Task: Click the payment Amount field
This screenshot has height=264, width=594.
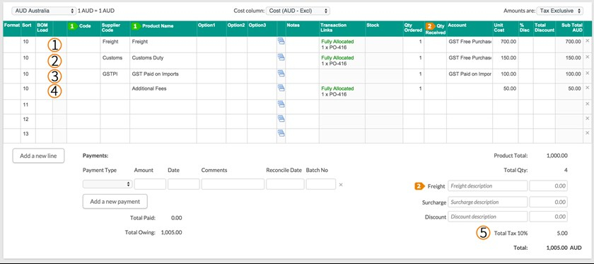Action: pyautogui.click(x=150, y=184)
